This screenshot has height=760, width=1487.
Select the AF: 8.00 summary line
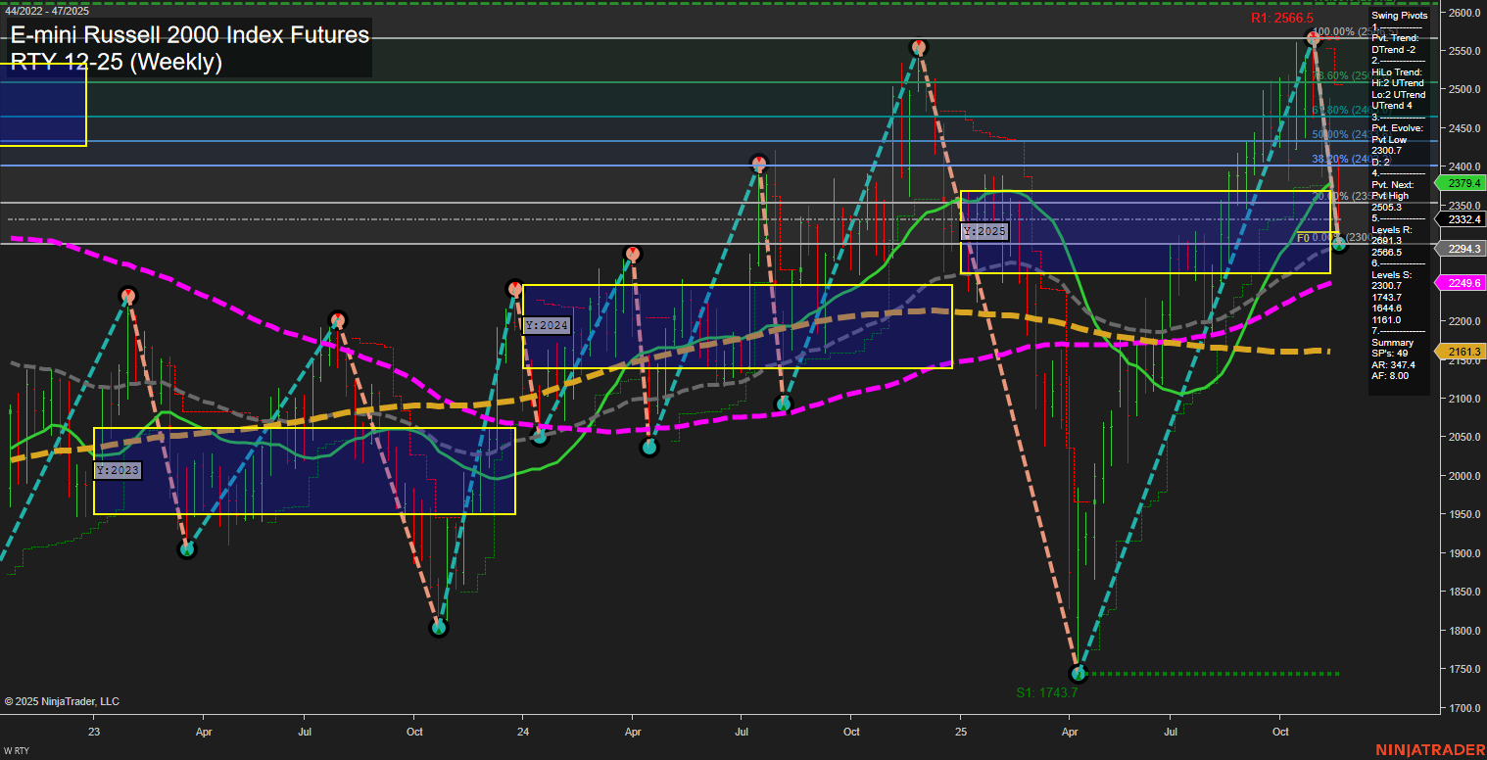pyautogui.click(x=1390, y=376)
